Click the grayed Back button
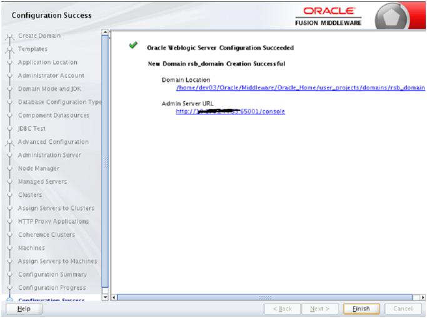Image resolution: width=427 pixels, height=318 pixels. 283,309
